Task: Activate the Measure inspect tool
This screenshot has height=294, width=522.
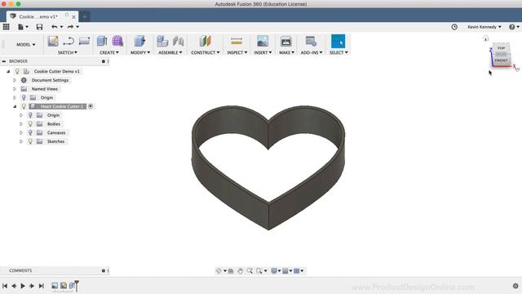Action: (x=237, y=42)
